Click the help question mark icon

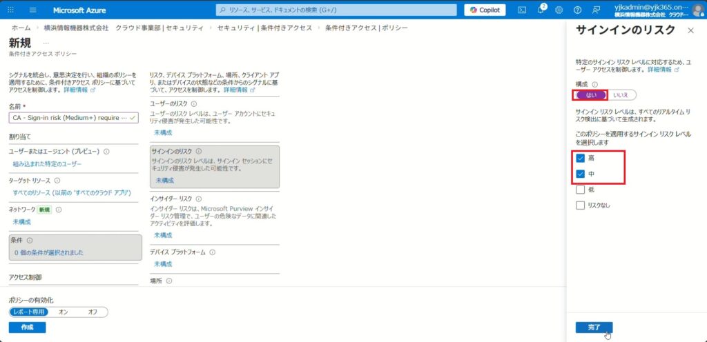tap(577, 10)
